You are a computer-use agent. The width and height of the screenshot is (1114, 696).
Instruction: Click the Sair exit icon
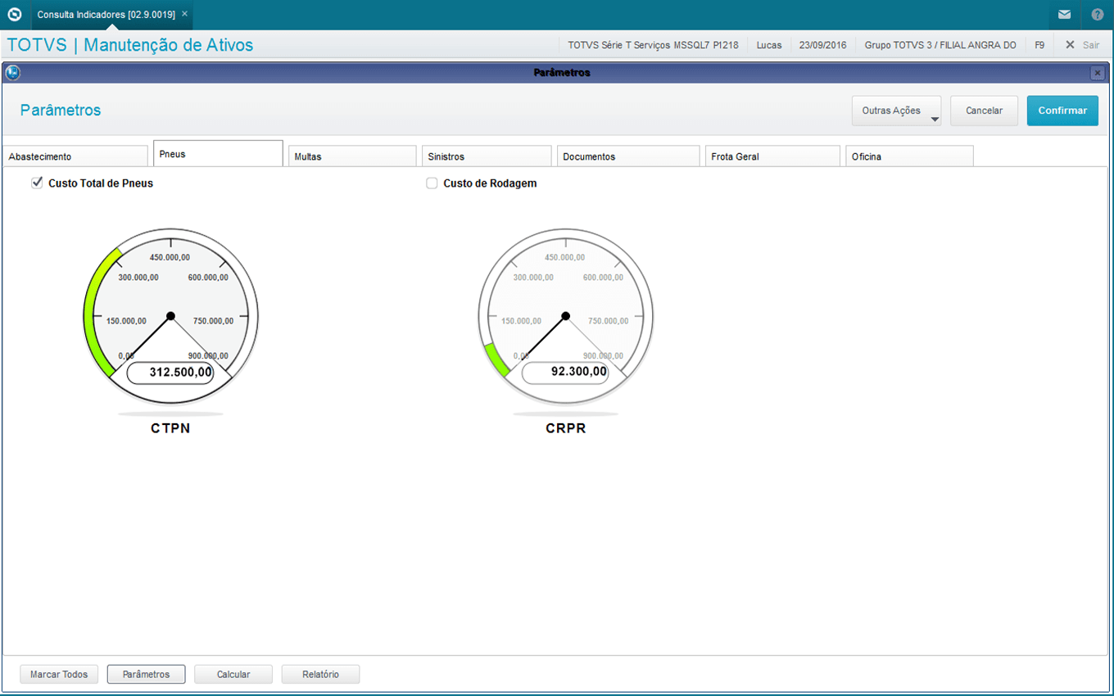click(1070, 45)
